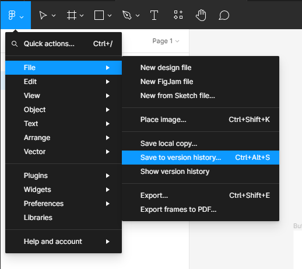Choose Export option

click(201, 195)
